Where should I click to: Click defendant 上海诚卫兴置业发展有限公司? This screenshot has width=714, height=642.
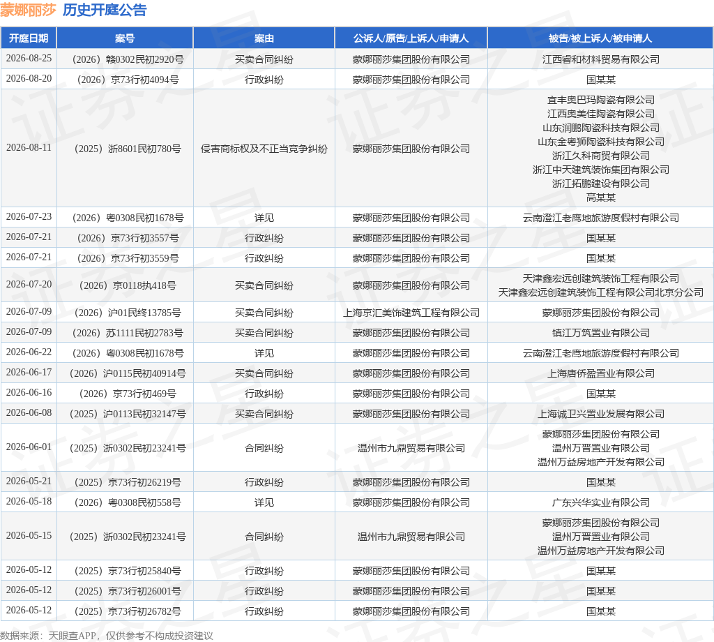pos(600,415)
